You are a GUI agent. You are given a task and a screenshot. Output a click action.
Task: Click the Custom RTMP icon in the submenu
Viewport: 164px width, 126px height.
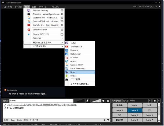pyautogui.click(x=67, y=65)
